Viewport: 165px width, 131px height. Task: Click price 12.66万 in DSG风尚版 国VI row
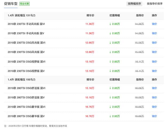[x=90, y=43]
